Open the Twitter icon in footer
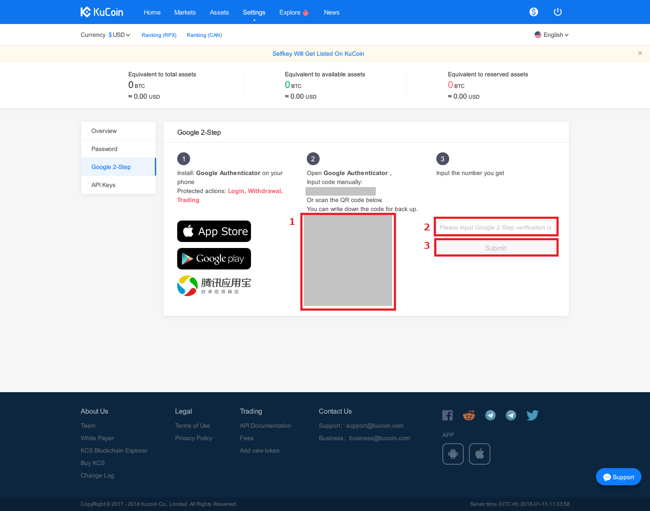Viewport: 650px width, 511px height. pyautogui.click(x=532, y=415)
